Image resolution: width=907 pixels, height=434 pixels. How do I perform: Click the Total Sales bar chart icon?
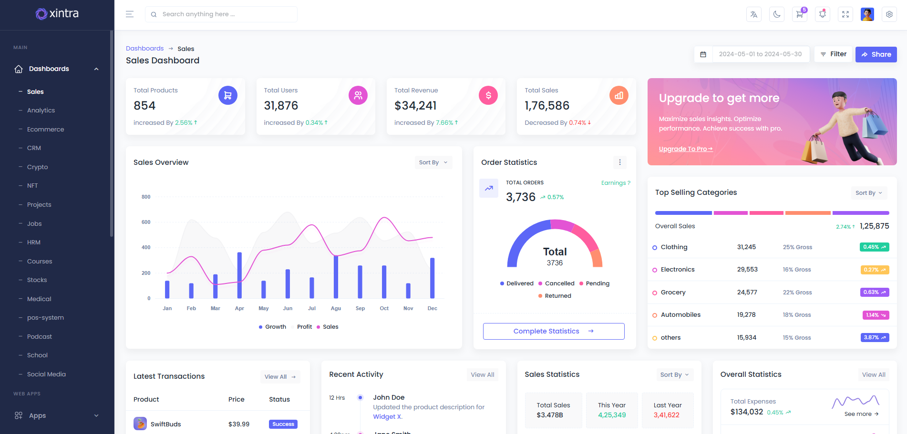click(x=619, y=95)
